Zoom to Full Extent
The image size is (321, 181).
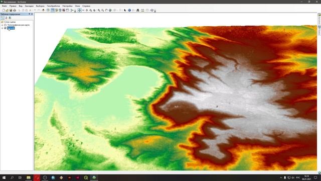point(110,10)
